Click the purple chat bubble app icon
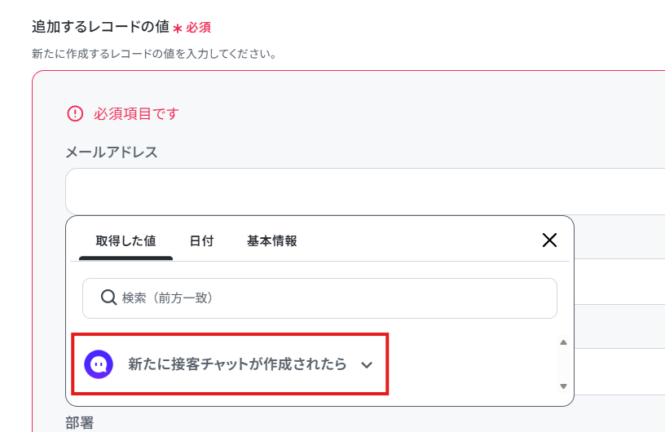The image size is (665, 432). [99, 364]
